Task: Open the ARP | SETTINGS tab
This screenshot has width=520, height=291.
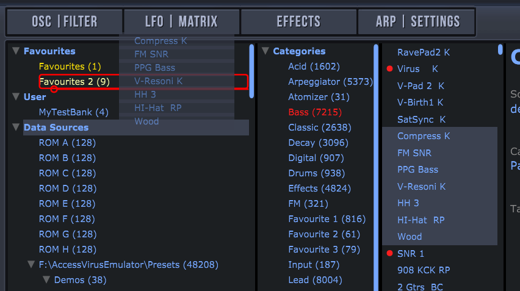Action: (417, 22)
